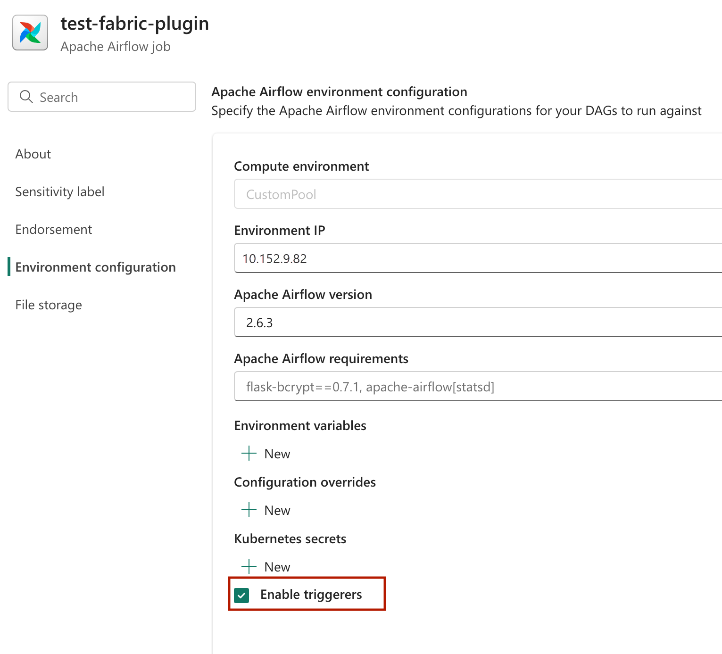
Task: Add New Kubernetes secret
Action: coord(266,567)
